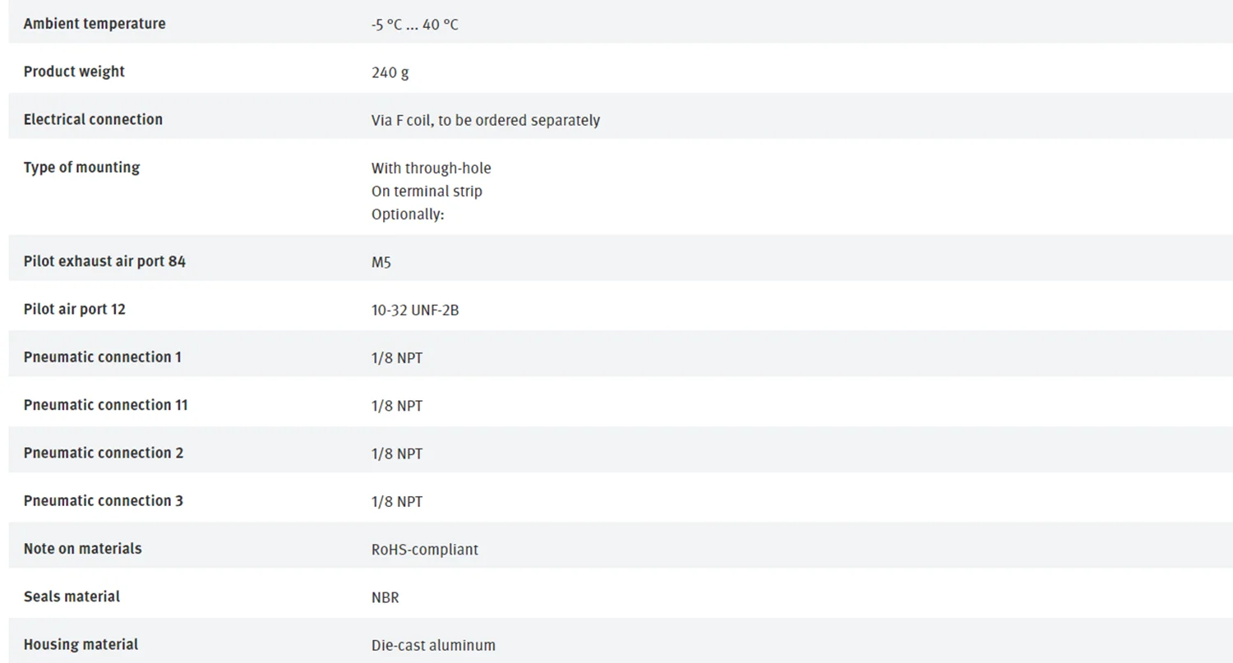
Task: Click the Pilot air port 12 label
Action: point(75,310)
